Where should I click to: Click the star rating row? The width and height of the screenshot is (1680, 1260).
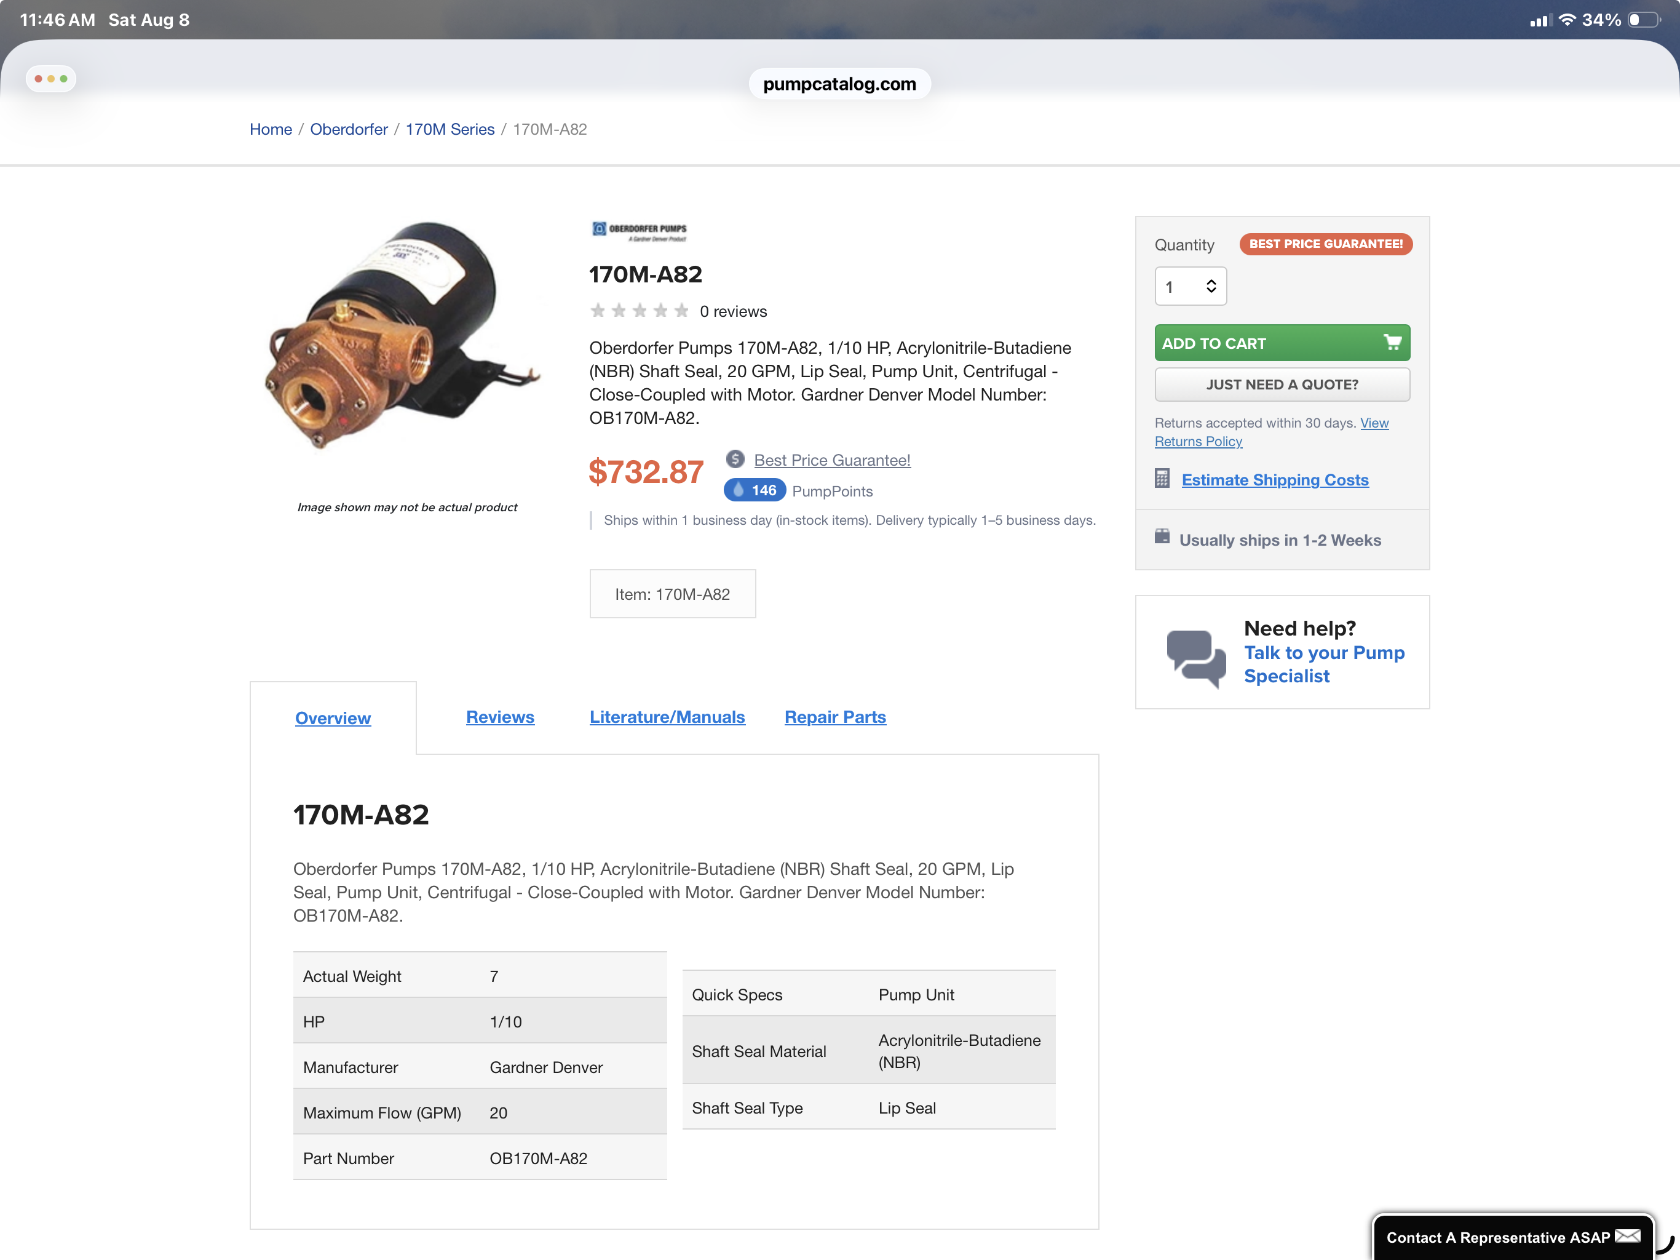(x=639, y=311)
